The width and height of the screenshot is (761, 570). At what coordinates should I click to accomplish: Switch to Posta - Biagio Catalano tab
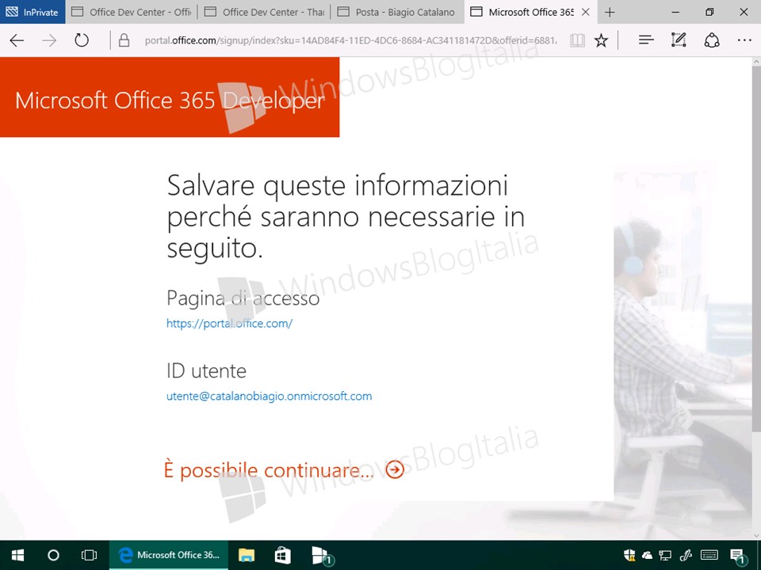pos(397,12)
